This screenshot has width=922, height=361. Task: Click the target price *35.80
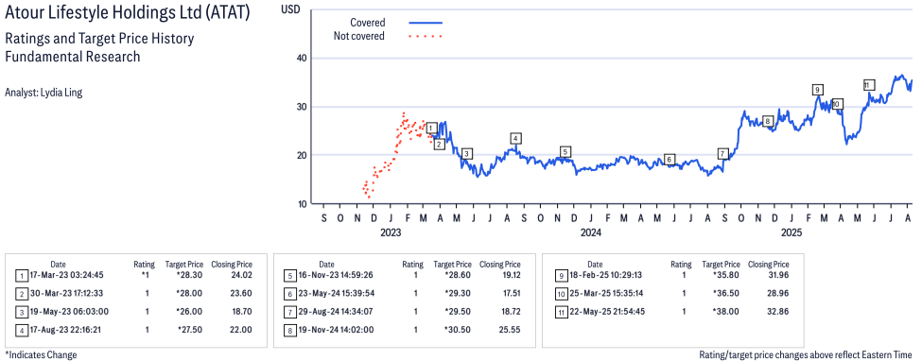tap(727, 275)
